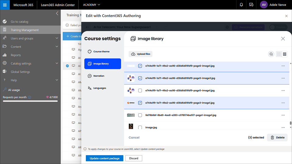Close the Image library panel
This screenshot has width=292, height=164.
283,39
